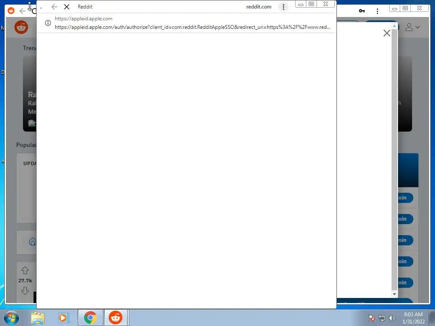Open the Windows Start menu

point(11,318)
